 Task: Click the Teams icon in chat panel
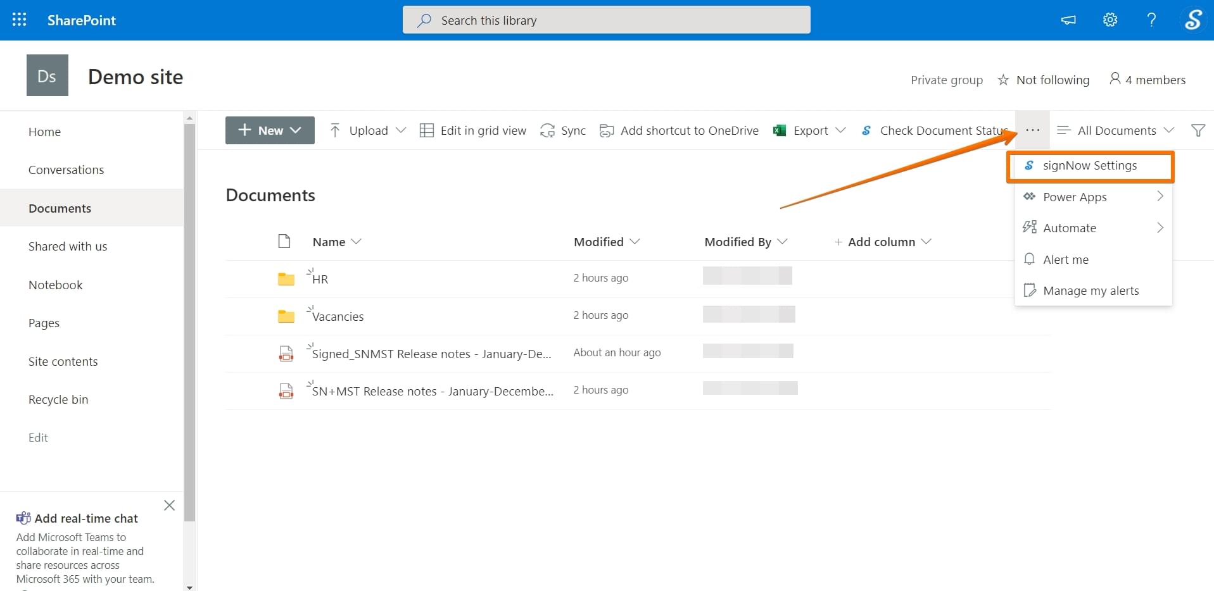(23, 518)
